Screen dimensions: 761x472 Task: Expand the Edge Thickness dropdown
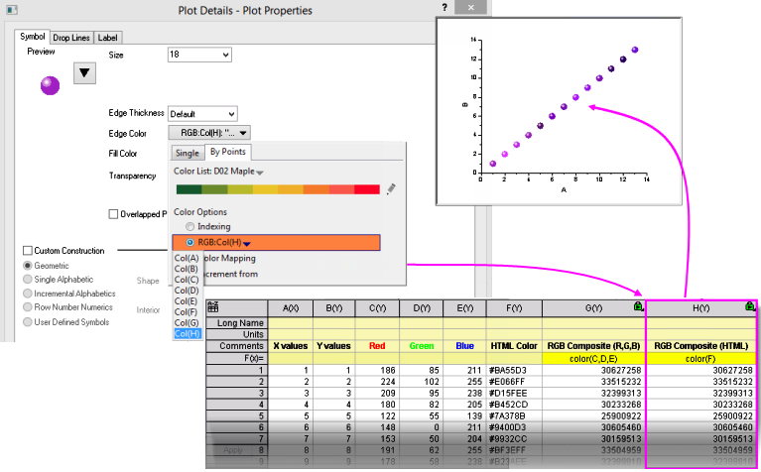(203, 114)
